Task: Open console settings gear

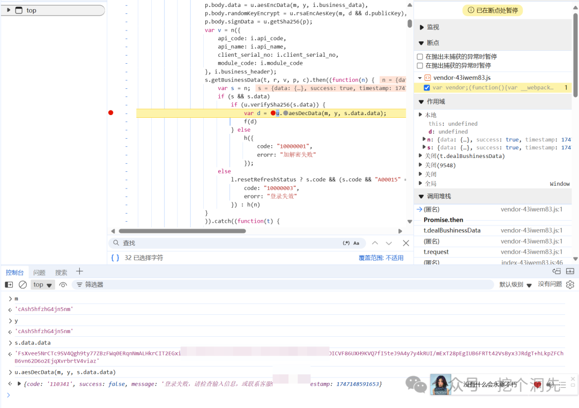Action: pyautogui.click(x=570, y=284)
